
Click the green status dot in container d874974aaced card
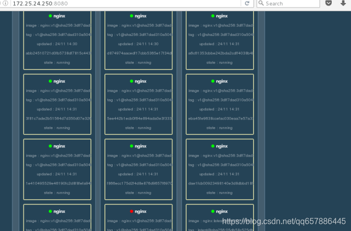pos(131,16)
